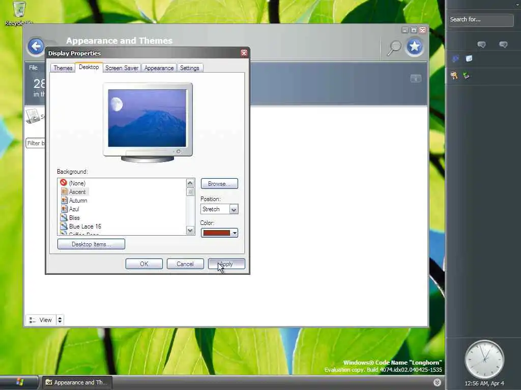Click the Filter by field
521x390 pixels.
tap(35, 143)
